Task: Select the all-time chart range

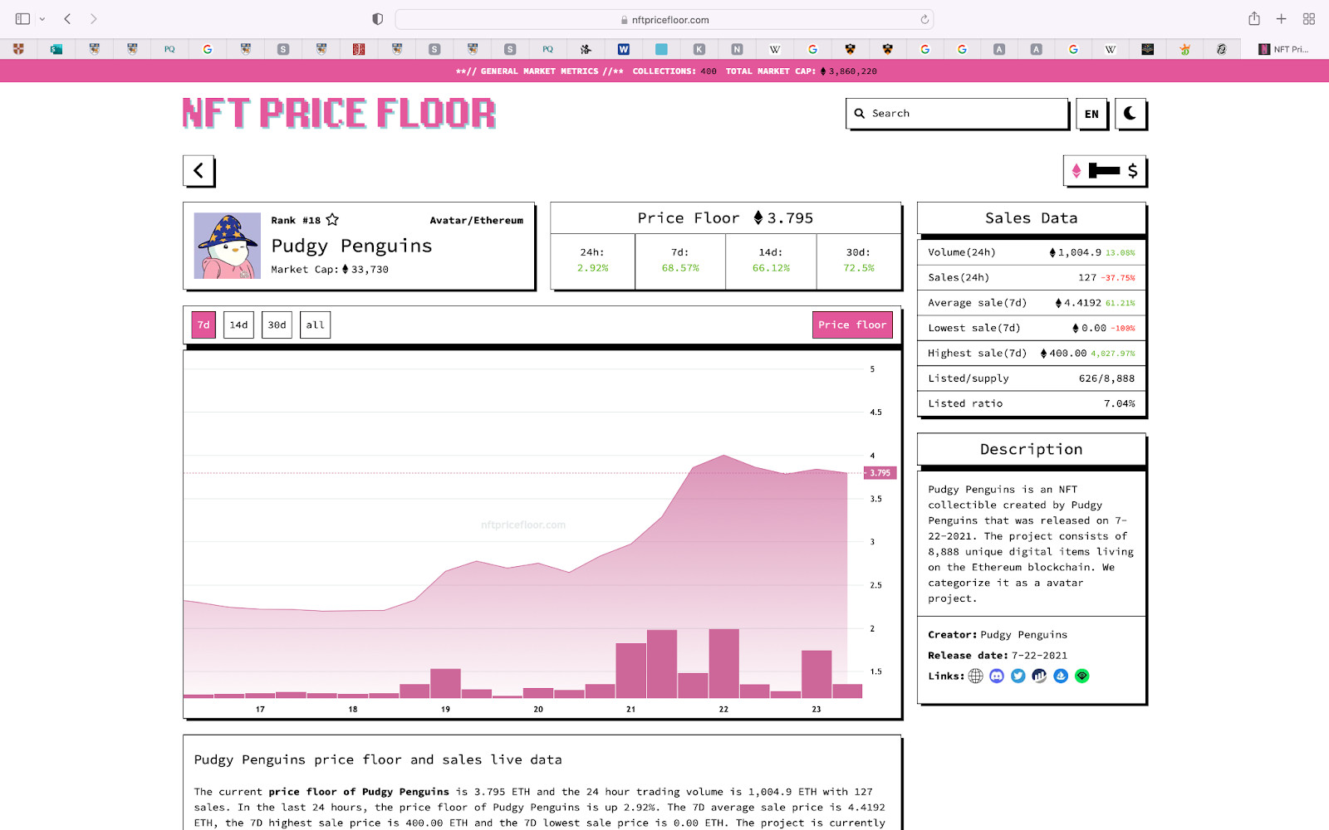Action: click(315, 325)
